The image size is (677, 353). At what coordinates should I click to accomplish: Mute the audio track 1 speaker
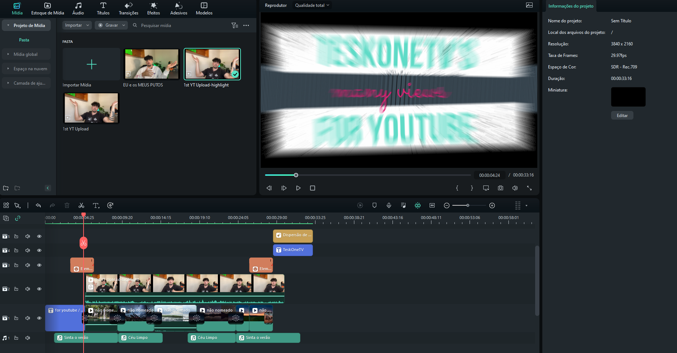tap(28, 338)
